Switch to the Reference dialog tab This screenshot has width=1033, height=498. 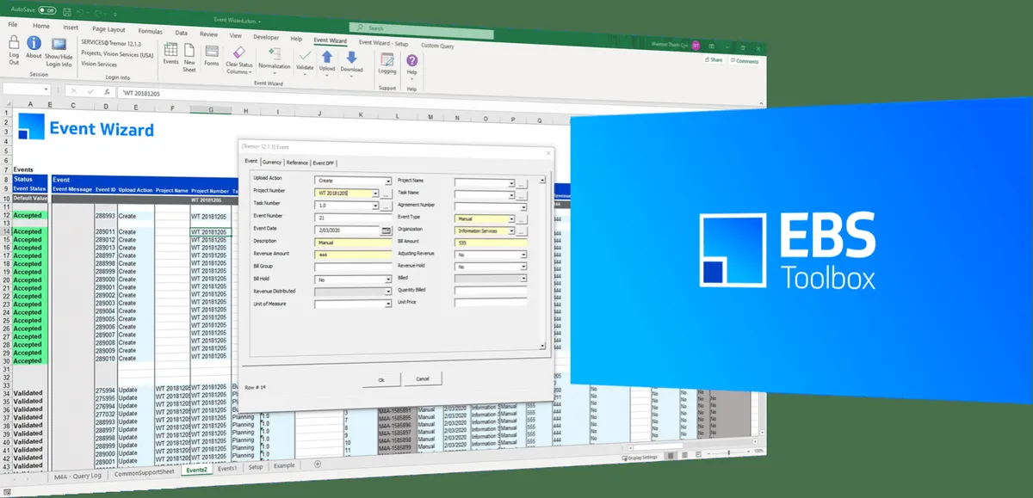[297, 163]
